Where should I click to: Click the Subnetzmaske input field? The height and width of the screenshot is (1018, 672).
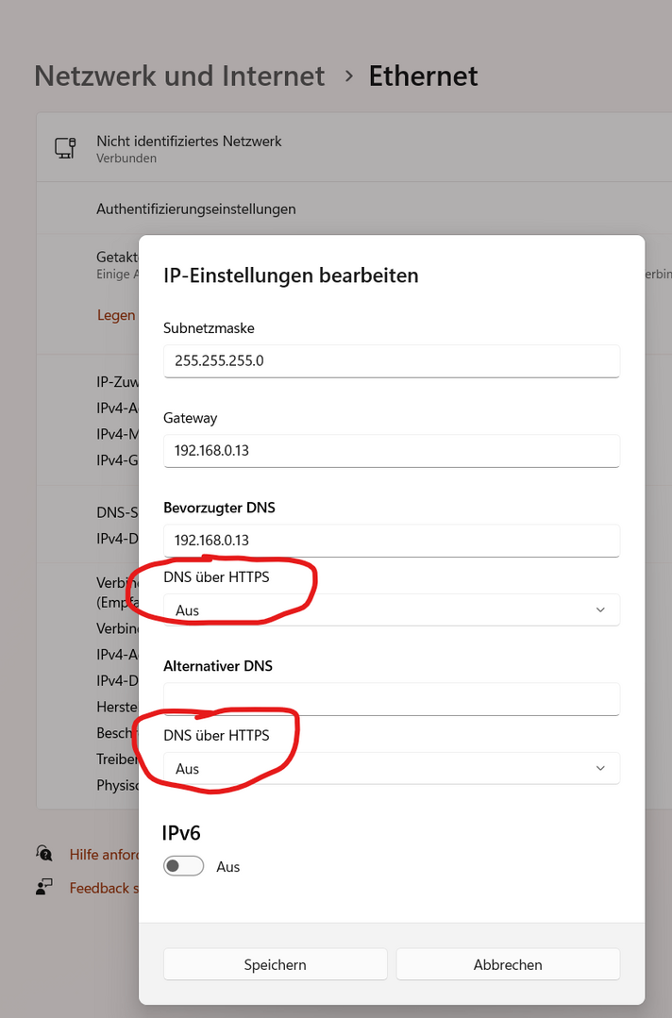pos(392,361)
